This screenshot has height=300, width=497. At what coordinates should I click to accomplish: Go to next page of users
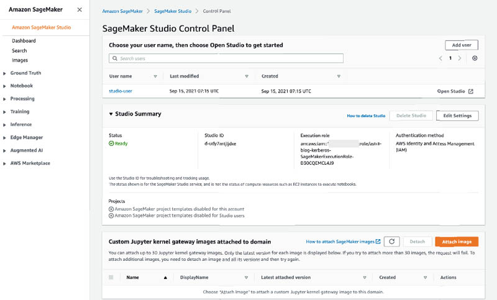pyautogui.click(x=460, y=58)
